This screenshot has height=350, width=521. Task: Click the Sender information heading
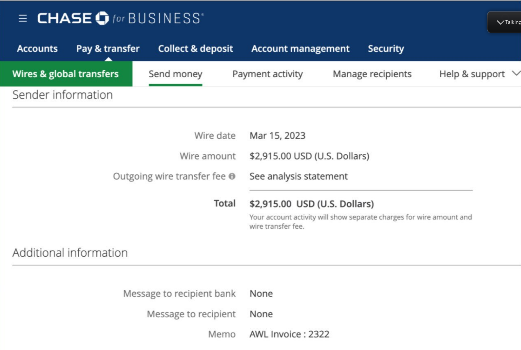pyautogui.click(x=63, y=95)
